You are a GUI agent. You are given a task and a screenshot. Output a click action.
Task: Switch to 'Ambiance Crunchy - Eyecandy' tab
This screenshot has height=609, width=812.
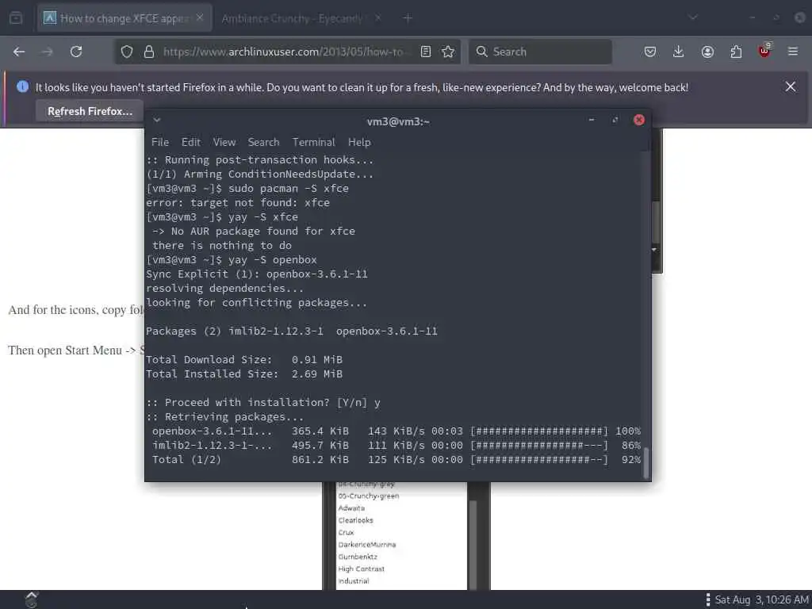[x=300, y=18]
